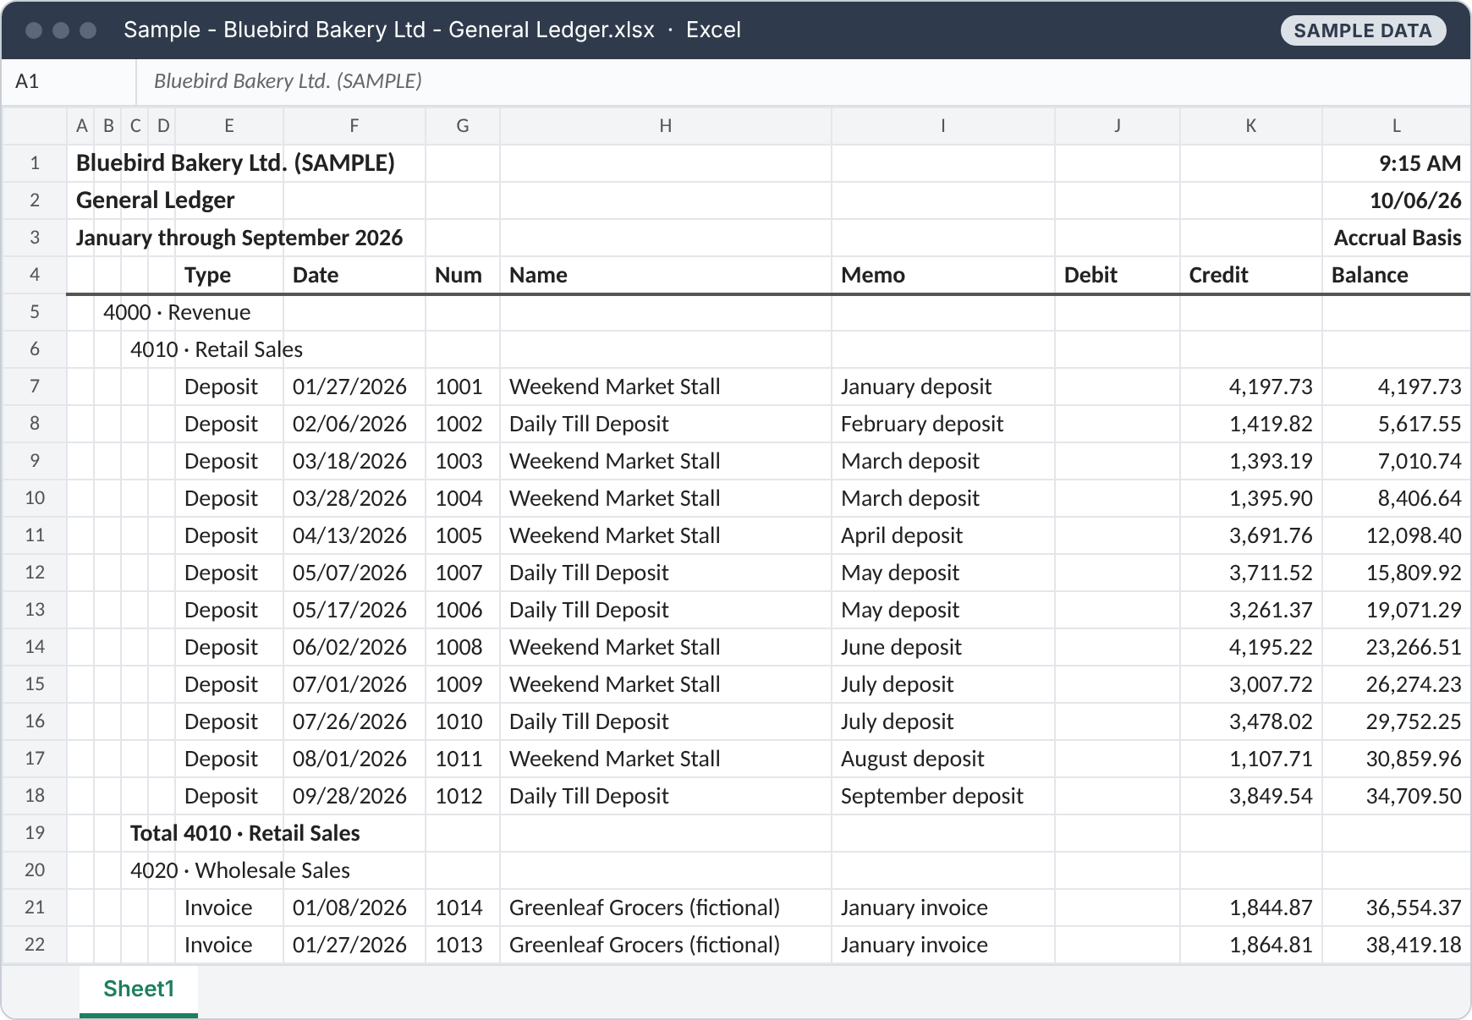Click the Total 4010 · Retail Sales cell

click(245, 833)
